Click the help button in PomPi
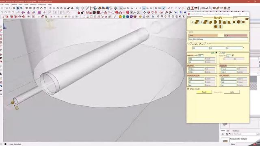260x146 pixels. point(232,92)
